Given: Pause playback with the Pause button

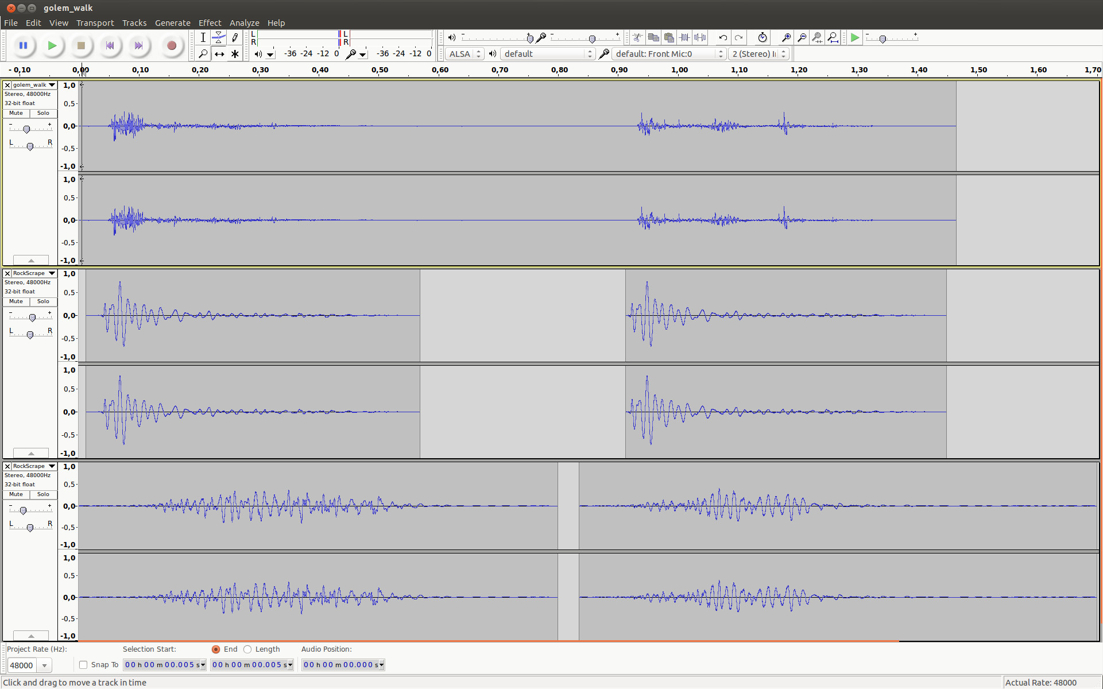Looking at the screenshot, I should (x=24, y=45).
